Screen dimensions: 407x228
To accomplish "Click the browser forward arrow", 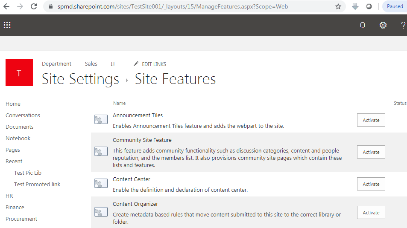I will [20, 6].
